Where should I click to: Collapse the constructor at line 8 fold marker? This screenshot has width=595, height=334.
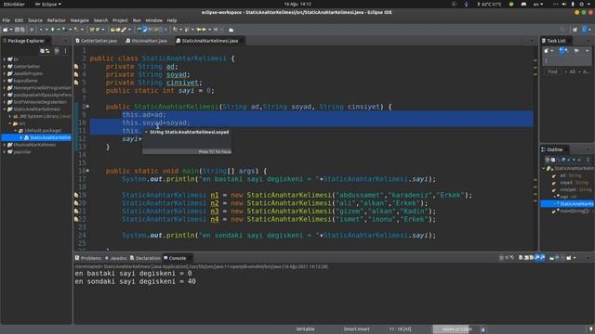[87, 107]
